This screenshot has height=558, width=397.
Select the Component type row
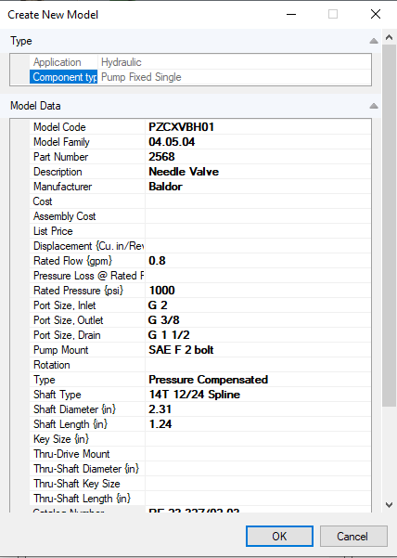tap(200, 77)
